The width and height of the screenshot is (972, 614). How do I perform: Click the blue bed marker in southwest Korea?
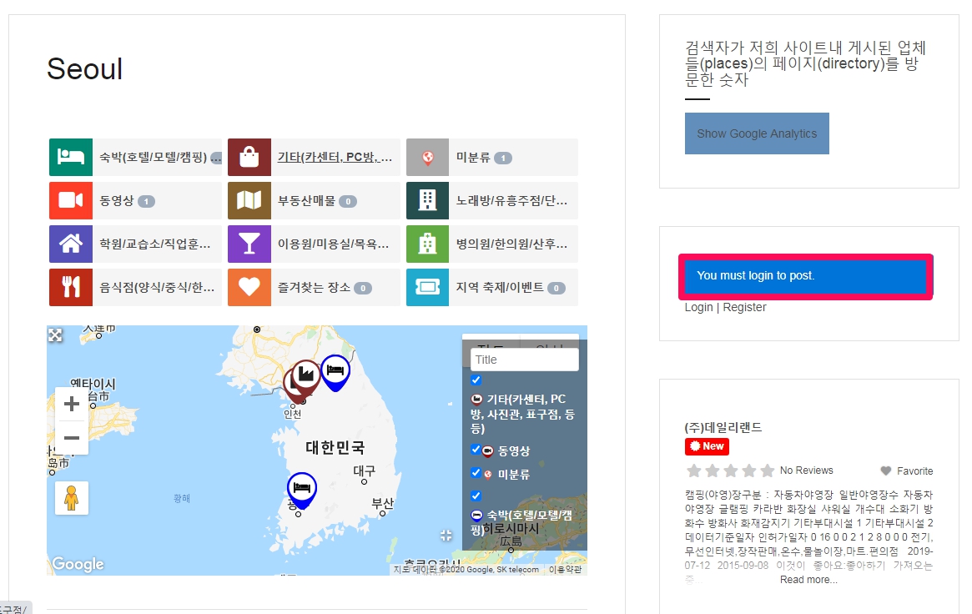[302, 490]
